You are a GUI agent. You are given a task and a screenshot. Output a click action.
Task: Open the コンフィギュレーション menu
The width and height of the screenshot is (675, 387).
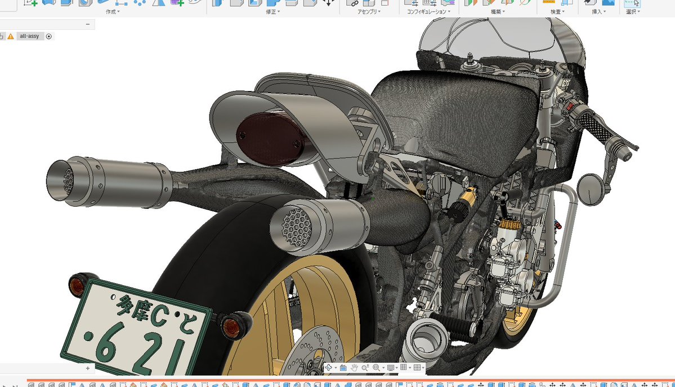click(429, 12)
